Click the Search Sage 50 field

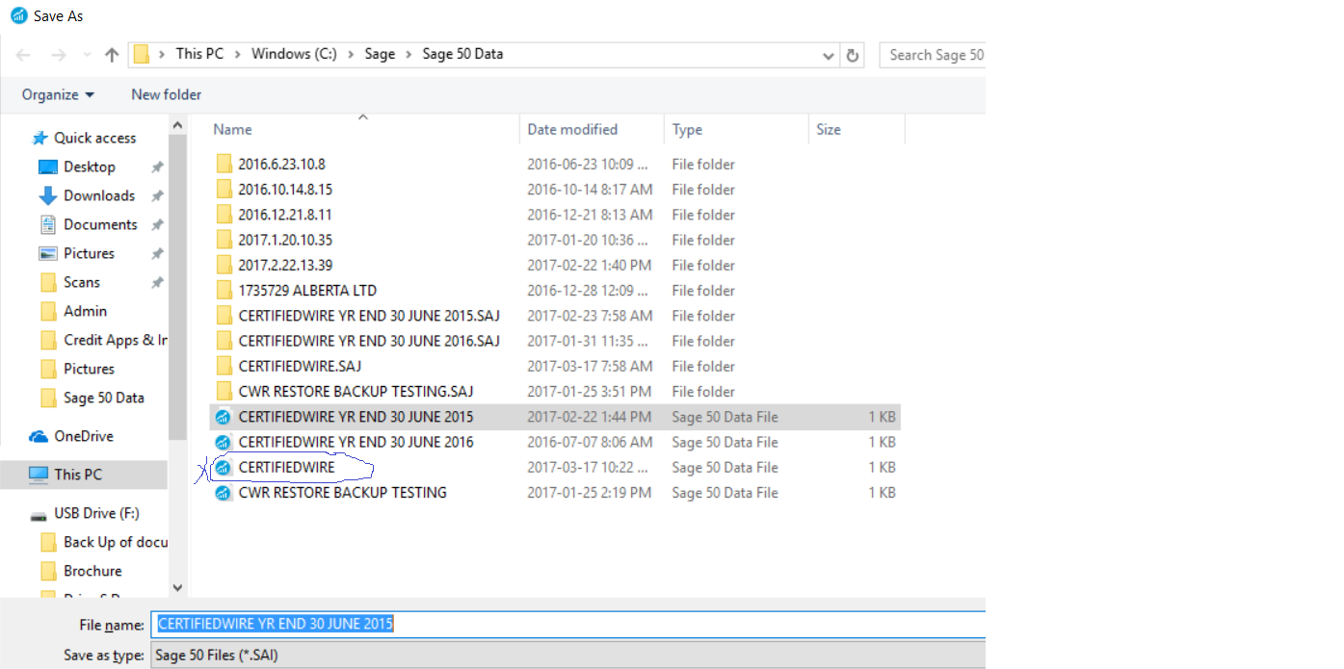point(933,55)
